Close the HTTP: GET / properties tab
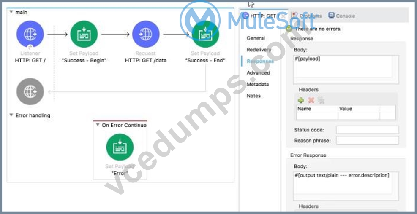 point(283,16)
